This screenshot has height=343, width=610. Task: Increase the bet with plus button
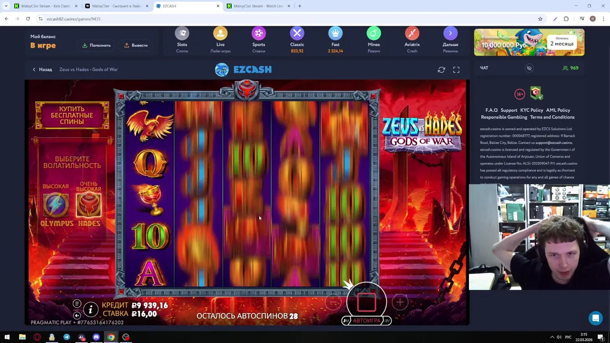400,302
